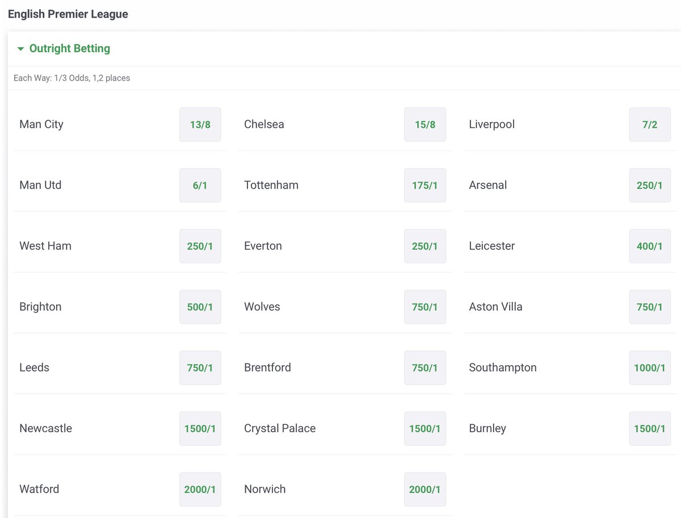Pick Brentford at 750/1
This screenshot has width=681, height=518.
424,367
